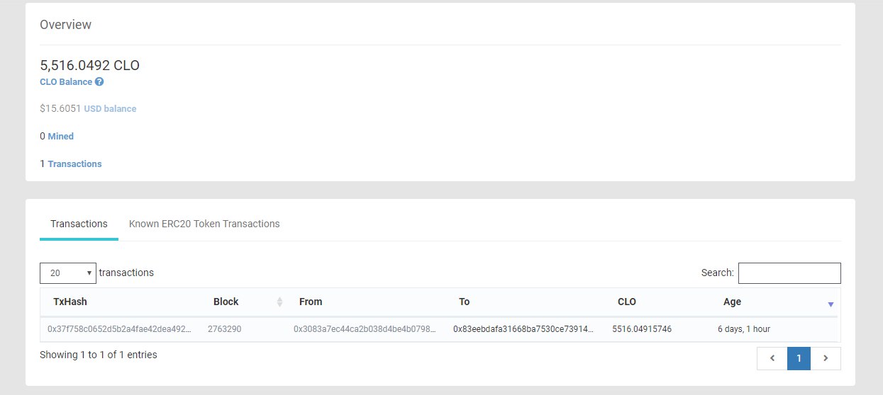Click the CLO Balance help question-mark icon
Image resolution: width=883 pixels, height=395 pixels.
[x=99, y=82]
